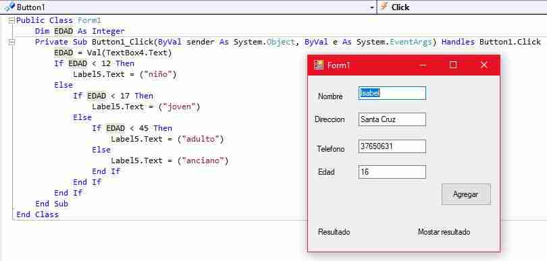The width and height of the screenshot is (547, 261).
Task: Click the lightning bolt Click event icon
Action: coord(384,7)
